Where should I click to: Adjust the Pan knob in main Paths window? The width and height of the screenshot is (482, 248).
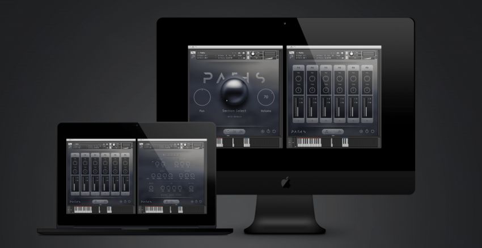(x=202, y=97)
